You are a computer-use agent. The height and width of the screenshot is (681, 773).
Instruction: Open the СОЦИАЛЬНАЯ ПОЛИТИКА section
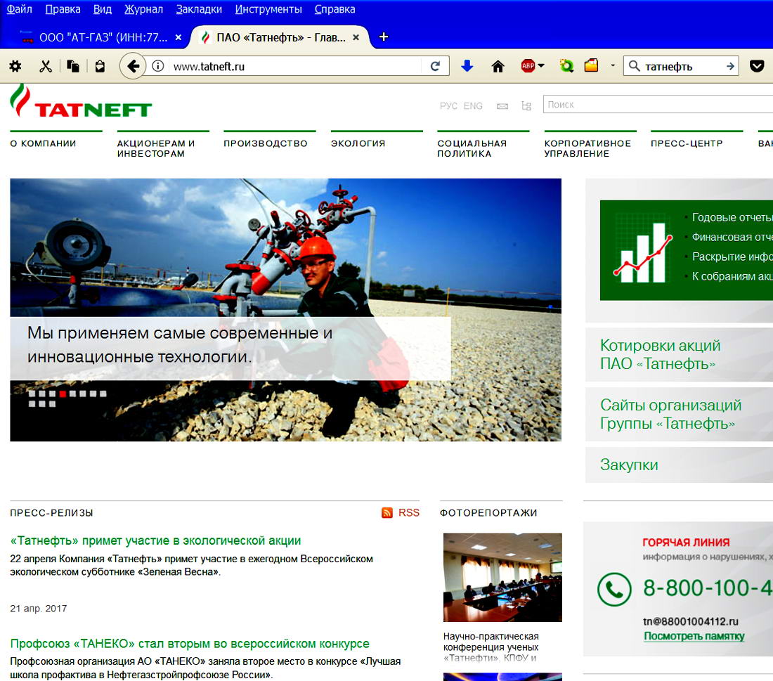coord(472,148)
